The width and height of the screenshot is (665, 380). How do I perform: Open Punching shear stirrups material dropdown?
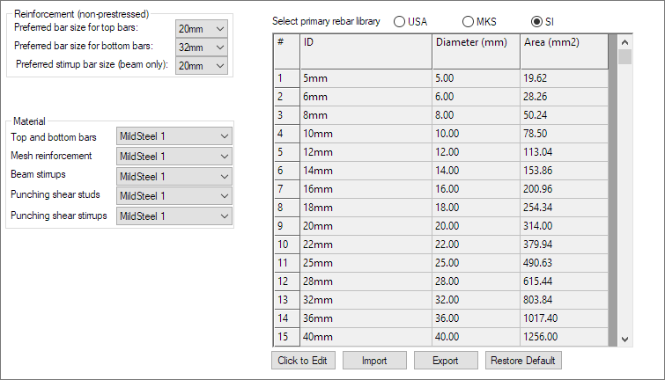174,216
